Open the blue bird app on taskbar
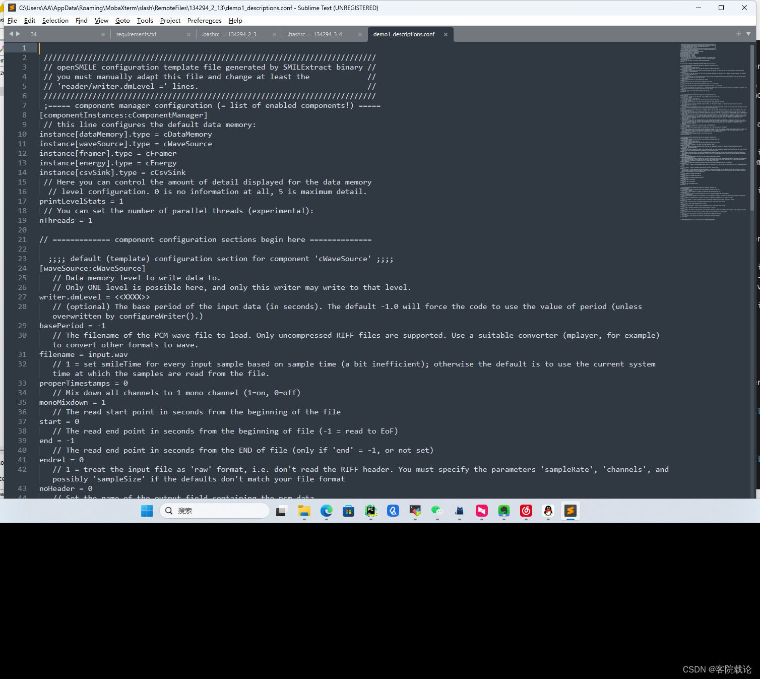The height and width of the screenshot is (679, 760). coord(393,511)
